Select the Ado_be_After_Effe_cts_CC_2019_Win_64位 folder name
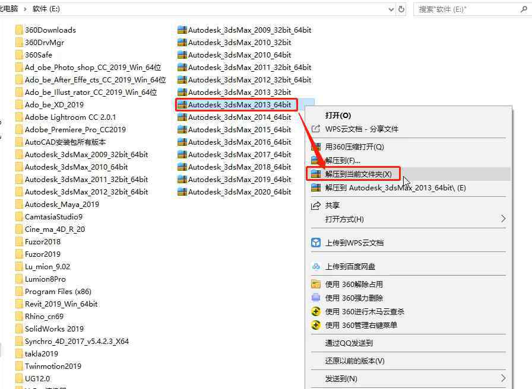Image resolution: width=532 pixels, height=389 pixels. [x=96, y=80]
